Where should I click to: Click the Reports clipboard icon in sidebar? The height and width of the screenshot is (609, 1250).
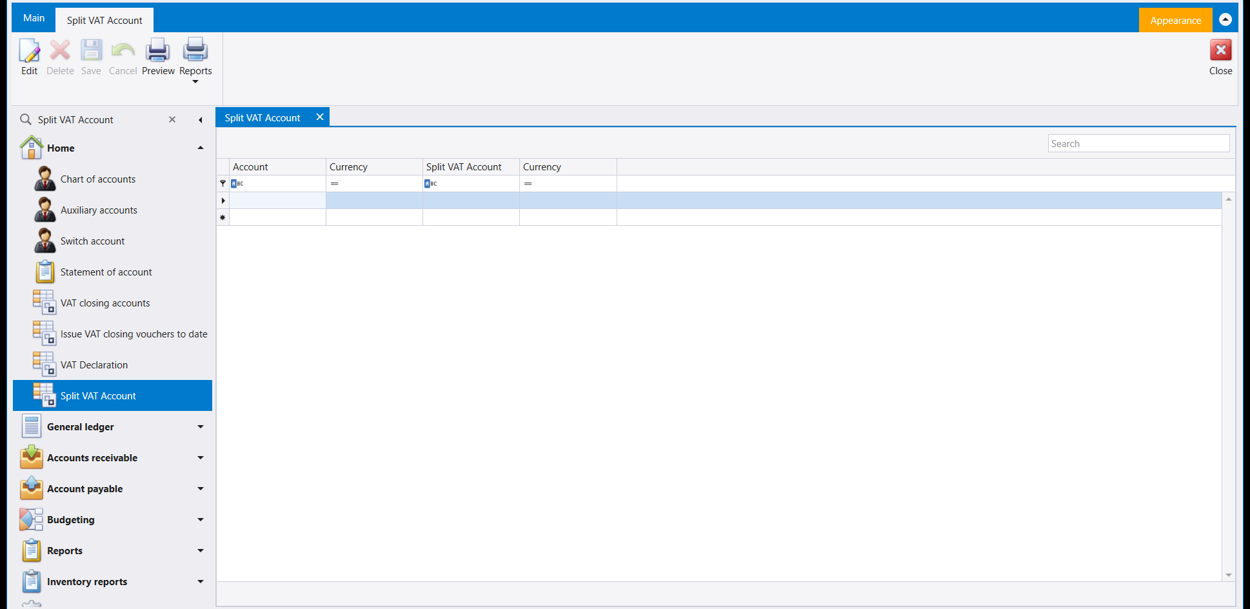click(x=31, y=550)
